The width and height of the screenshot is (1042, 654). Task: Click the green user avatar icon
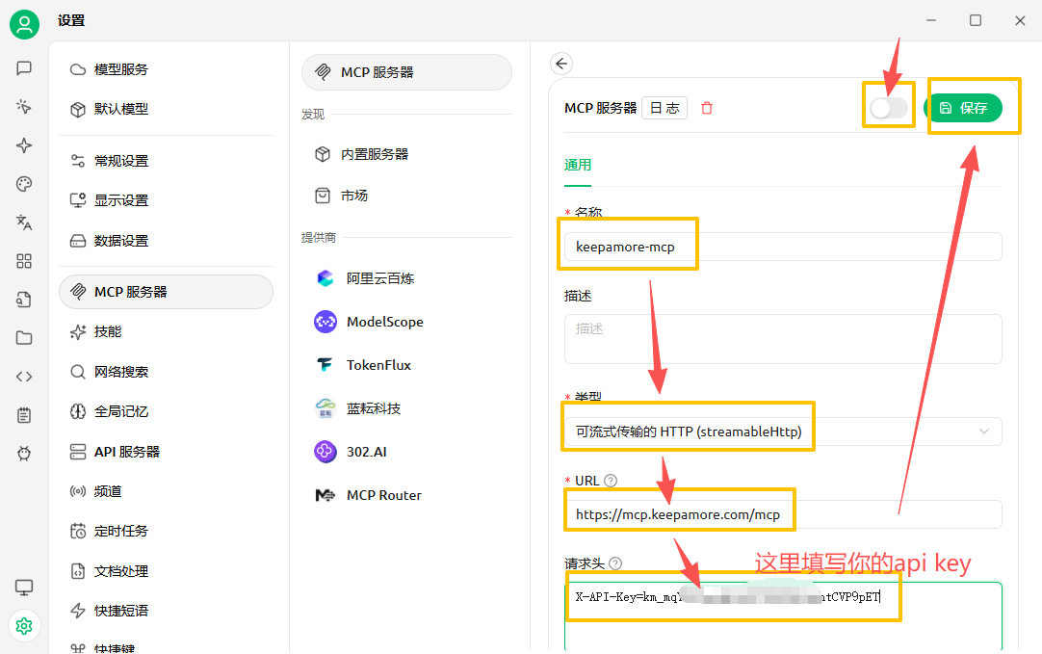point(25,25)
